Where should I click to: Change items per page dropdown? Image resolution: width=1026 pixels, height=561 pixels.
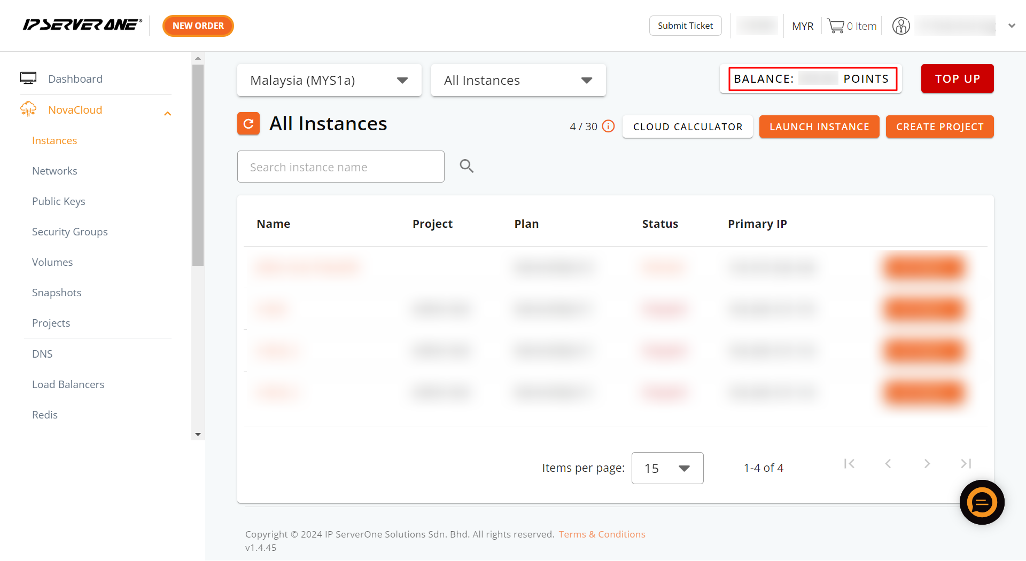667,468
